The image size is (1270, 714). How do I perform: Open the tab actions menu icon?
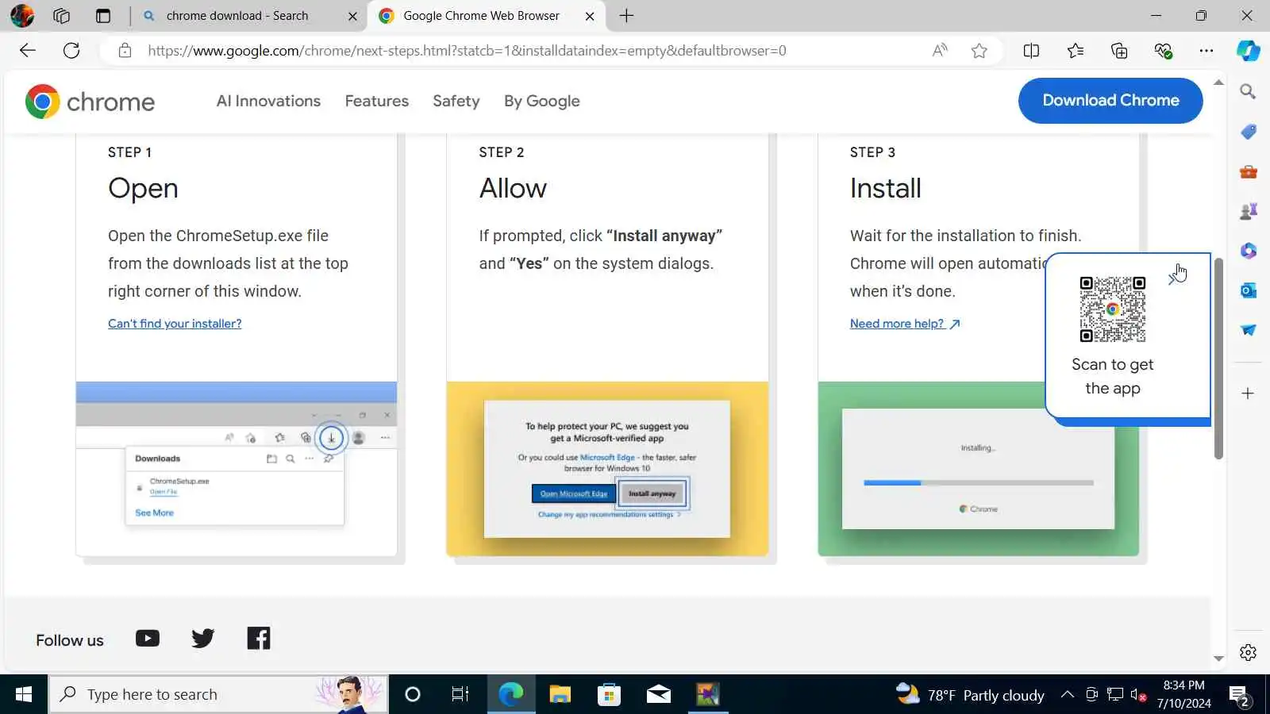[103, 15]
